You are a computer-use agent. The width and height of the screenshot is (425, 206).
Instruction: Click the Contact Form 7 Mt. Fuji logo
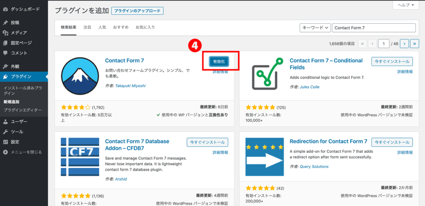(x=80, y=76)
